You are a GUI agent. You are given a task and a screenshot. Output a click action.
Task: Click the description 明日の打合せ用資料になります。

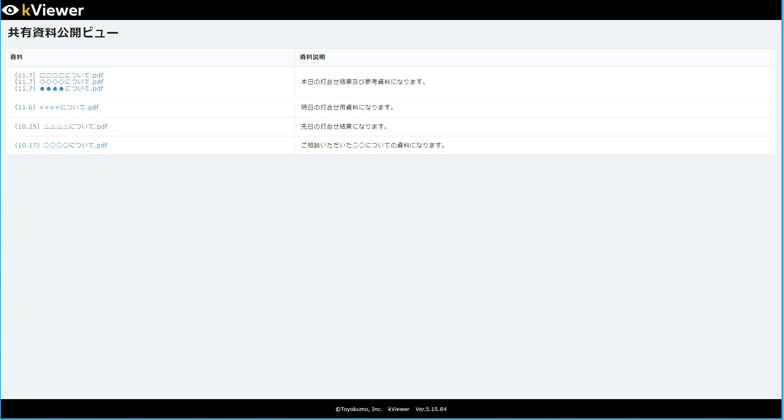pos(348,107)
